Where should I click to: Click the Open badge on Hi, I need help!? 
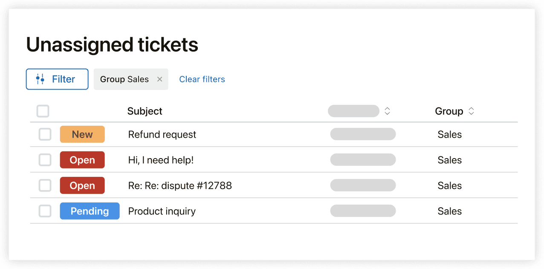[x=82, y=160]
